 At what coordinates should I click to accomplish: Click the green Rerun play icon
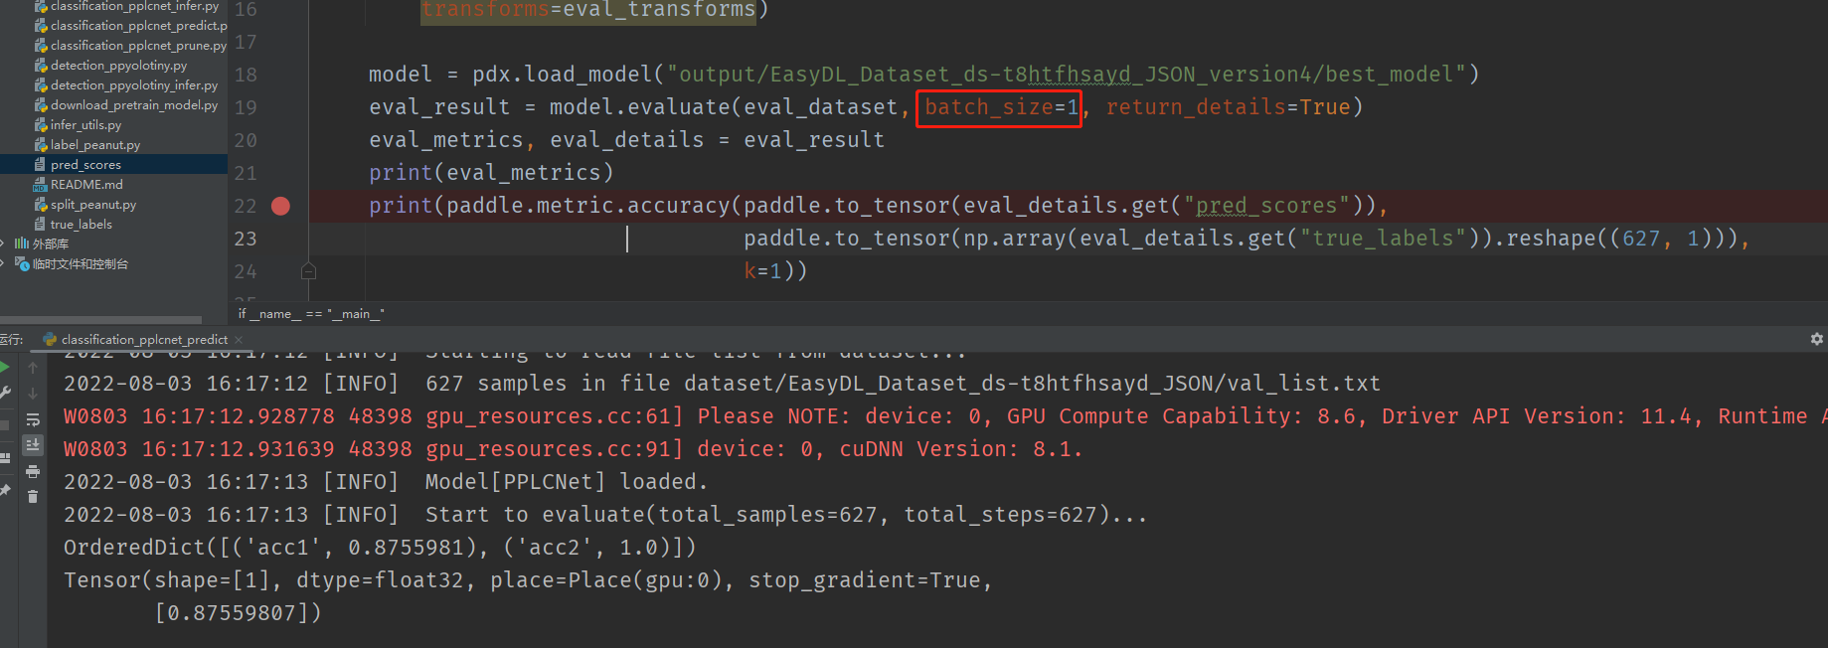[x=4, y=368]
